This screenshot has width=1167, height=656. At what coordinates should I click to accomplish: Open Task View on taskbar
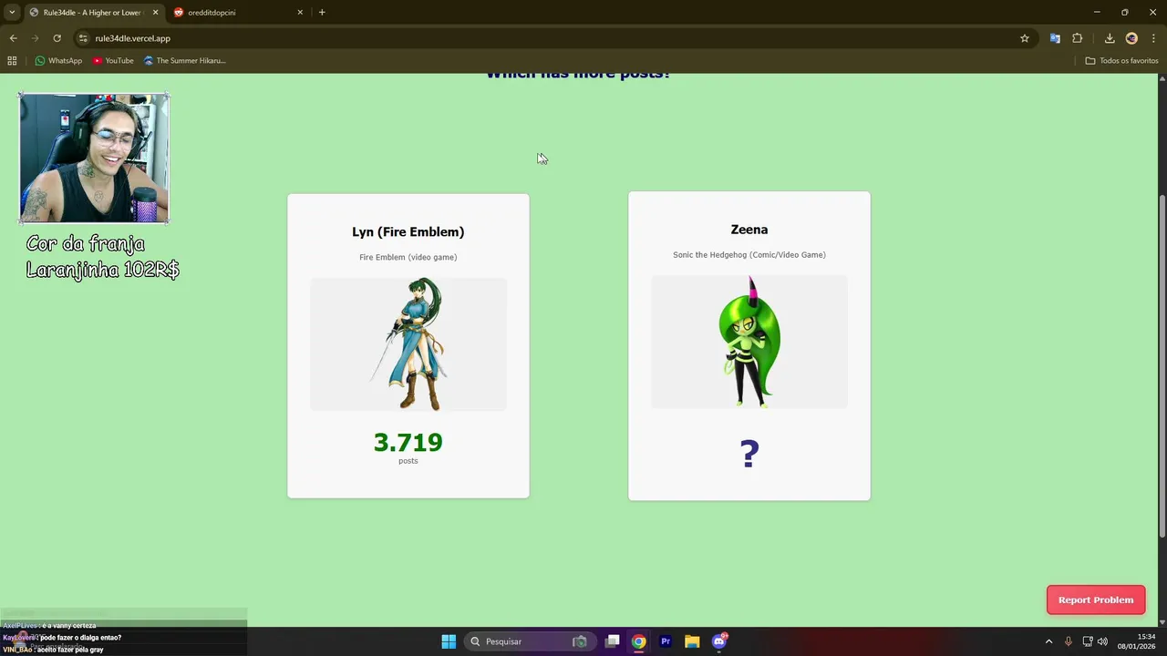pos(613,641)
